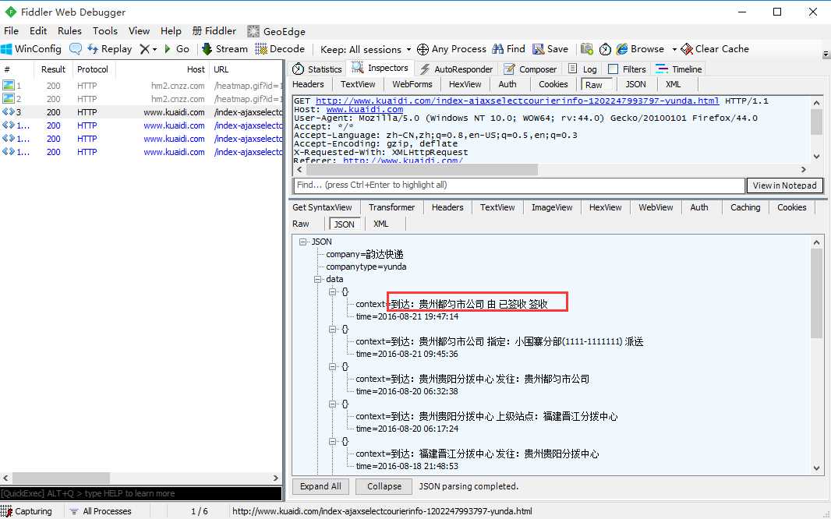Select request HexView tab
831x519 pixels.
tap(465, 84)
